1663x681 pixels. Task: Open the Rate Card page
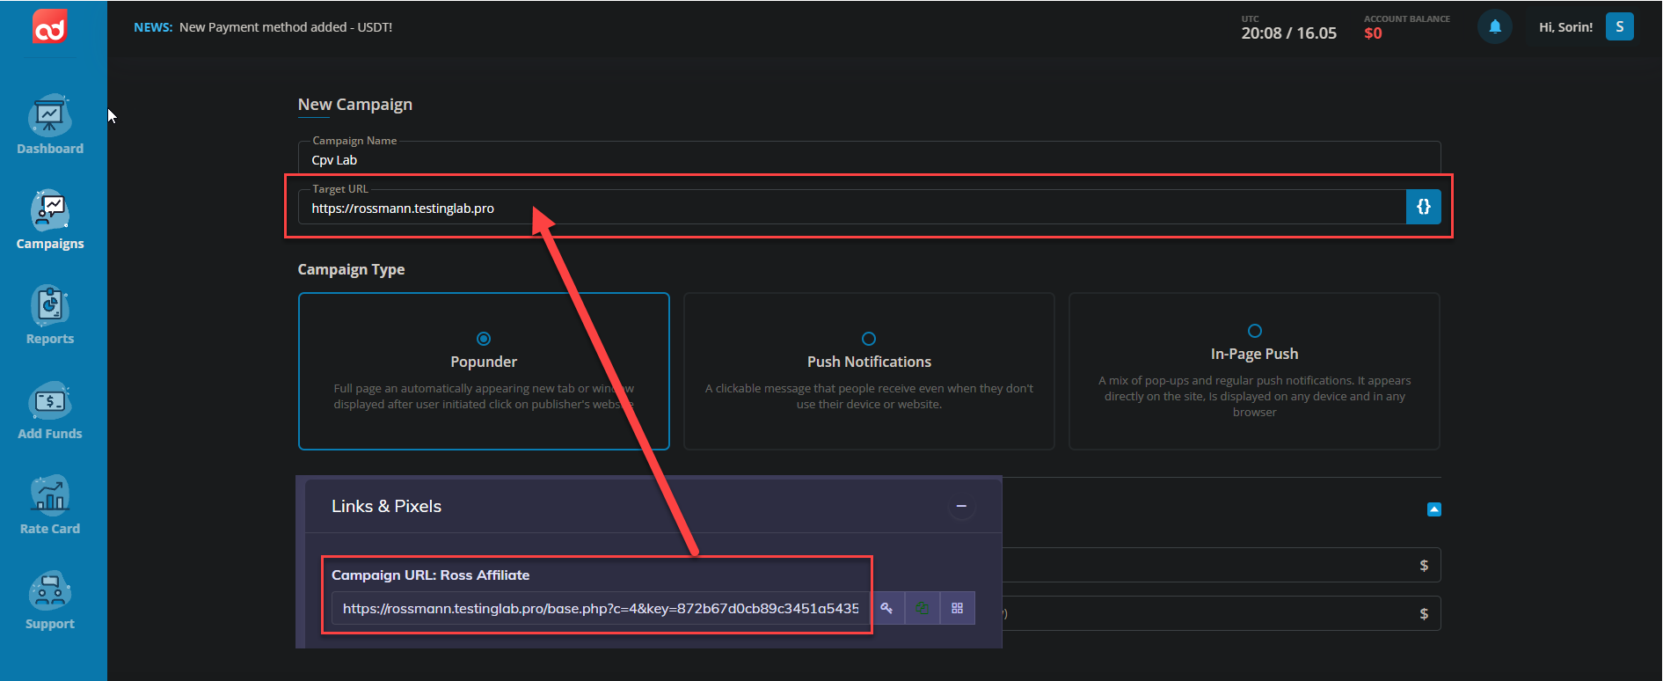click(50, 505)
